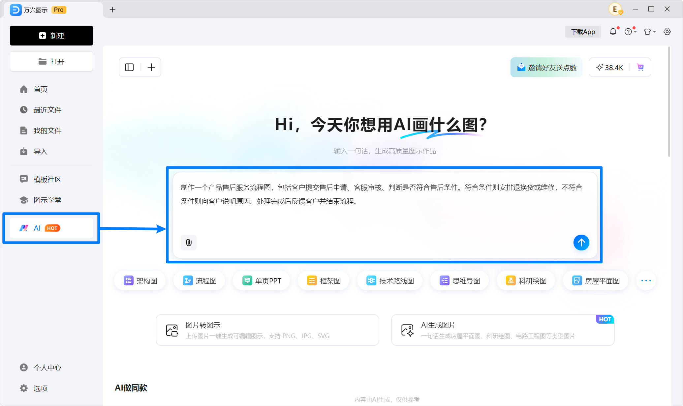
Task: Open 个人中心 personal center
Action: (x=51, y=367)
